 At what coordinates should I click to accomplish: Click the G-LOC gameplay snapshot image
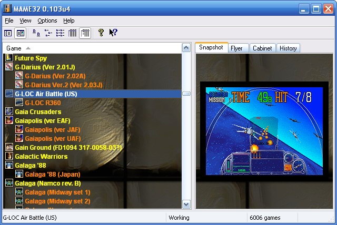(264, 131)
